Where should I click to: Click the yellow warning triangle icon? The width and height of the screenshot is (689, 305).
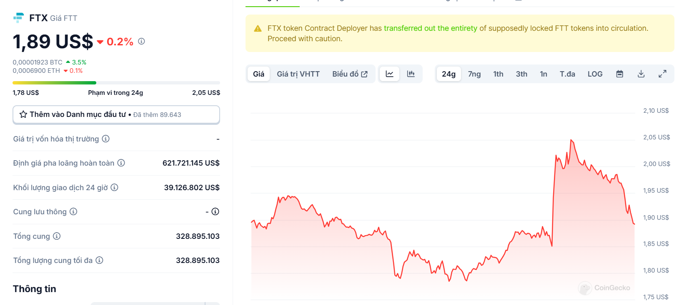pyautogui.click(x=258, y=28)
